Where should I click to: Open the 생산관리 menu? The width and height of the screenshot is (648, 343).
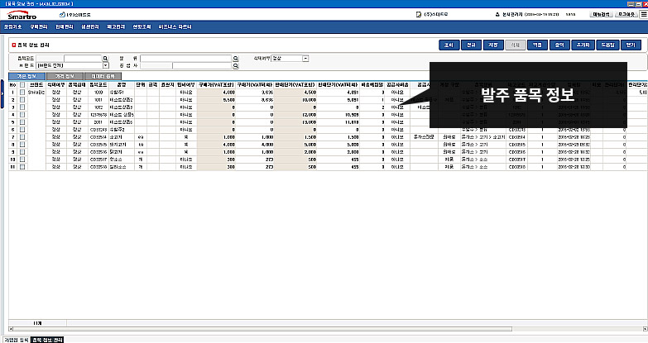(89, 26)
